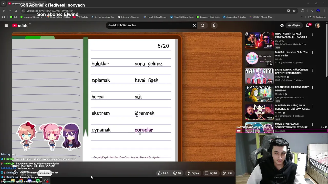This screenshot has width=328, height=184.
Task: Open the Interactive Games bookmark
Action: coord(128,17)
